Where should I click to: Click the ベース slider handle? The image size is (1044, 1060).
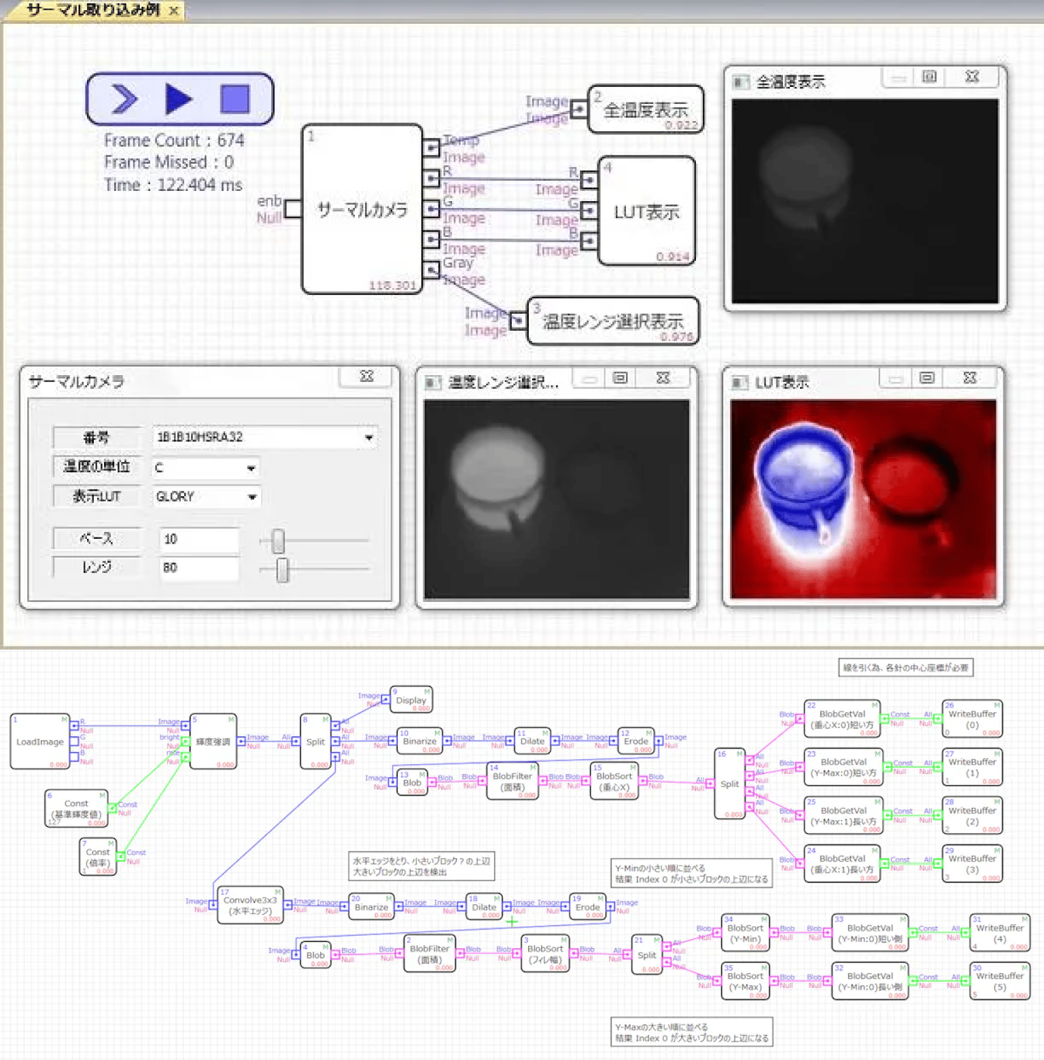(x=278, y=542)
